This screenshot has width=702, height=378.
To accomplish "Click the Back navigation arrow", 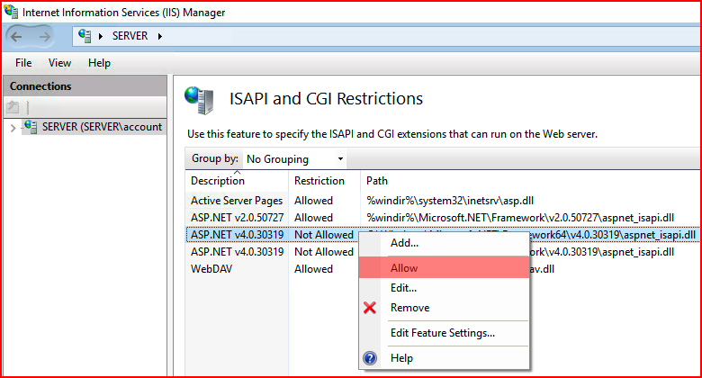I will point(16,37).
